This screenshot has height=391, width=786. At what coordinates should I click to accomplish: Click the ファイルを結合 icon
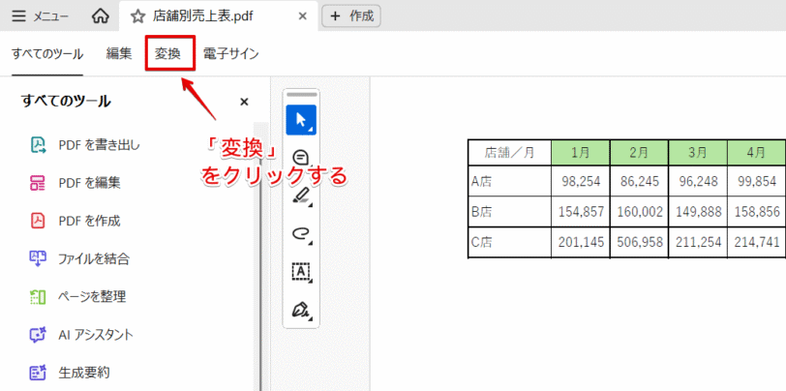coord(38,258)
